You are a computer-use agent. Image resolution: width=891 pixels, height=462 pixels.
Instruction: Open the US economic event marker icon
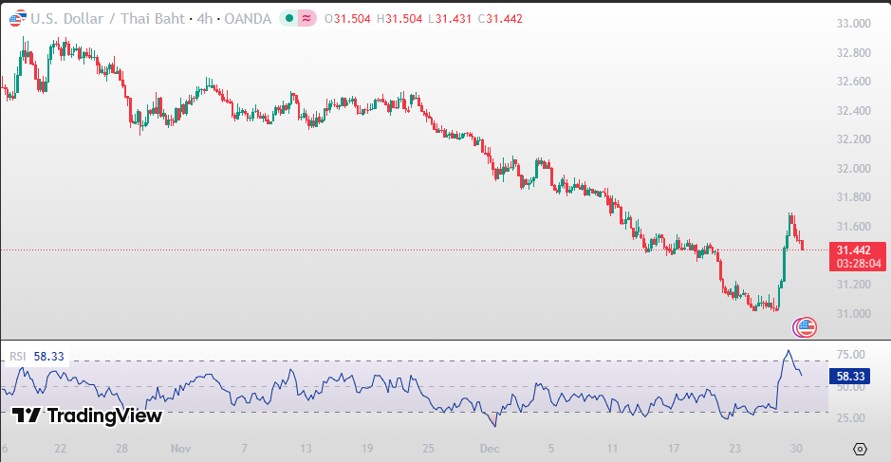(805, 327)
